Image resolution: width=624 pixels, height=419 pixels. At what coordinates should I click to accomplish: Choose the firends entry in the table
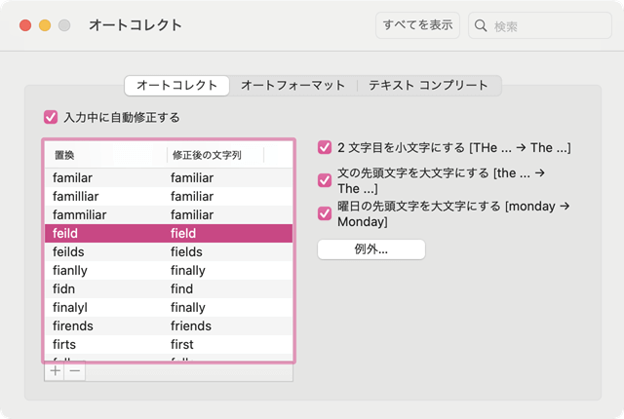click(168, 326)
